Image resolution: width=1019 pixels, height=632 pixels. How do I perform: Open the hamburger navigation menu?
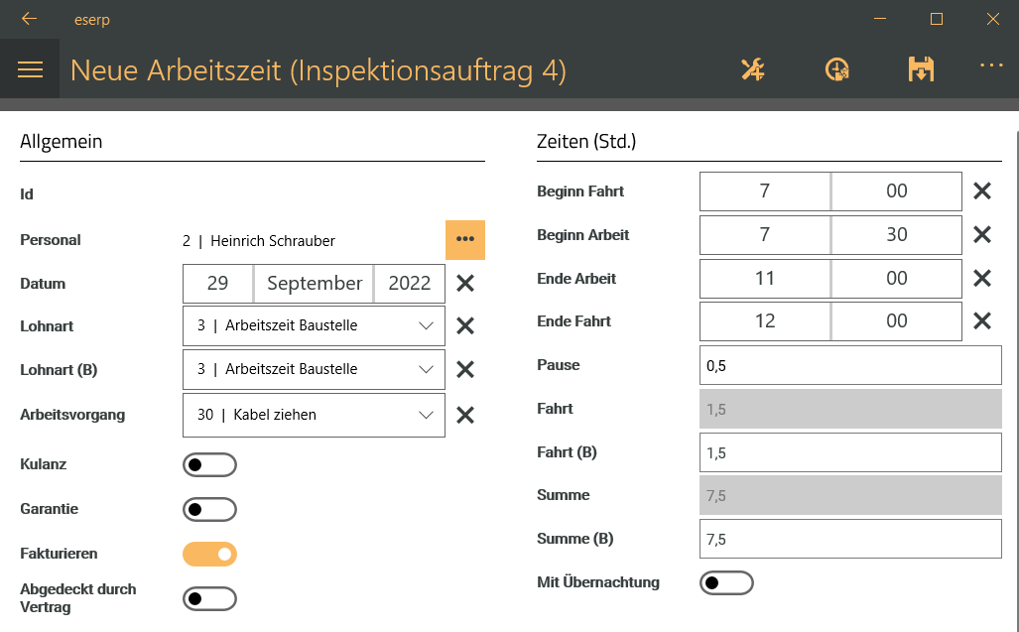[30, 69]
